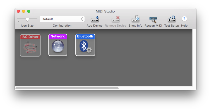Select the Bluetooth device icon
Image resolution: width=211 pixels, height=111 pixels.
coord(85,45)
